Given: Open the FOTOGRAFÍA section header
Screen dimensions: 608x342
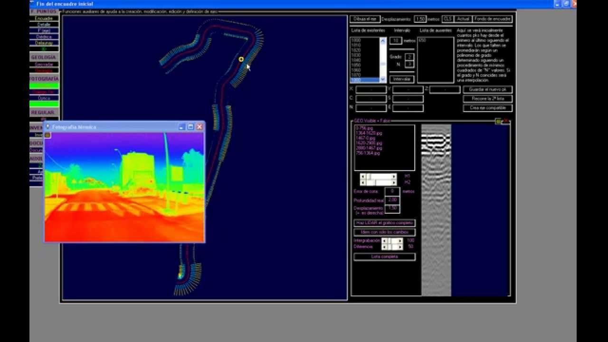Looking at the screenshot, I should coord(44,78).
